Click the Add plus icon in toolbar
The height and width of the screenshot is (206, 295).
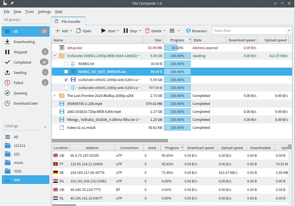coord(58,31)
